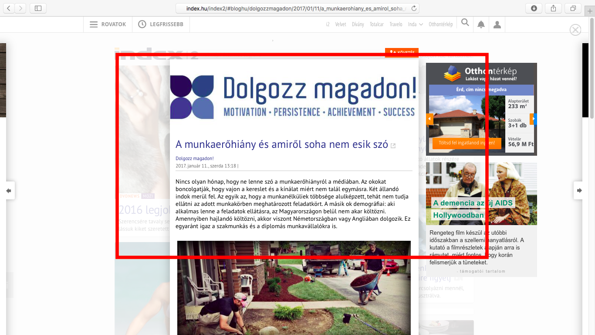Open the Otthontérkép nav link
Viewport: 595px width, 335px height.
click(x=441, y=24)
